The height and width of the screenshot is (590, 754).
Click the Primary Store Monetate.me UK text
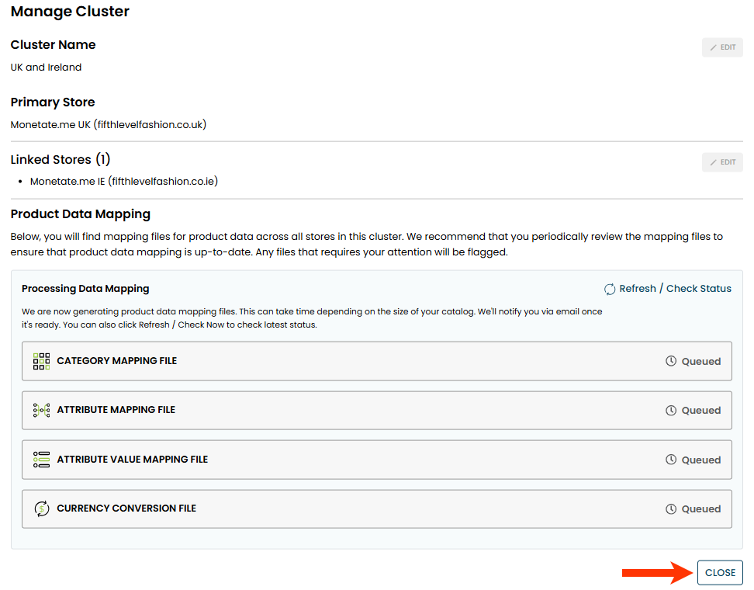pyautogui.click(x=108, y=124)
